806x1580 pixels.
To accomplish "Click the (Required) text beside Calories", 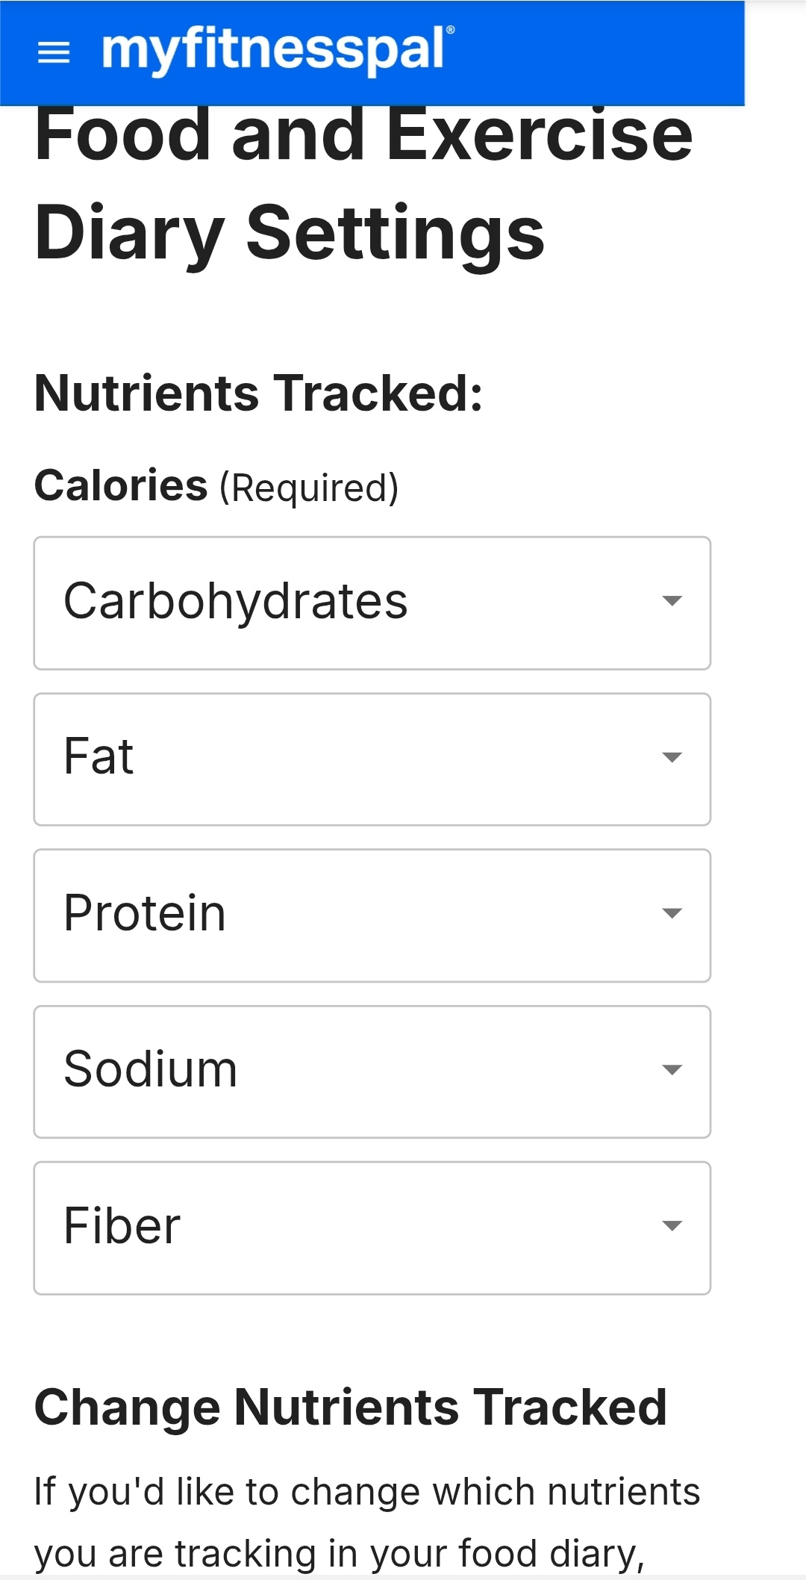I will (x=309, y=488).
